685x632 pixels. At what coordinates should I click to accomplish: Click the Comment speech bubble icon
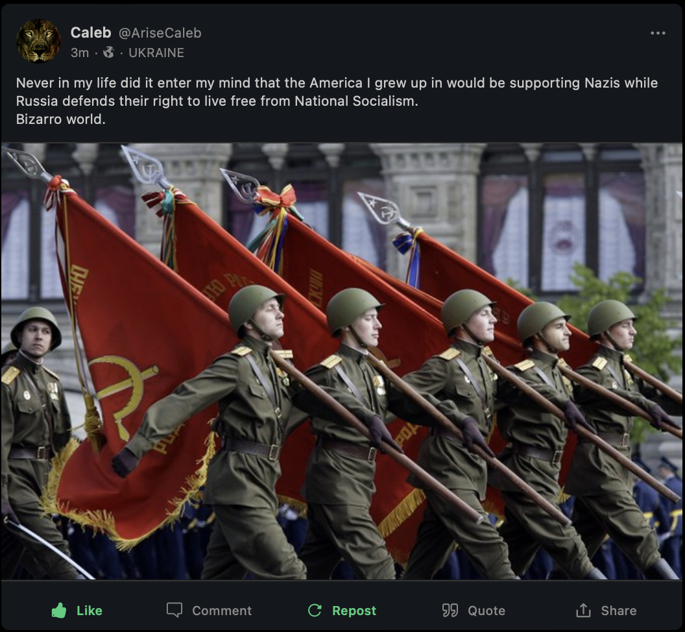tap(174, 610)
